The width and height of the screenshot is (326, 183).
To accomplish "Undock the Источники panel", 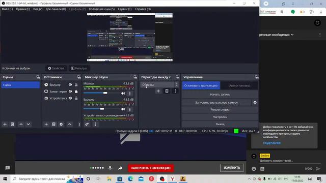I will coord(79,77).
